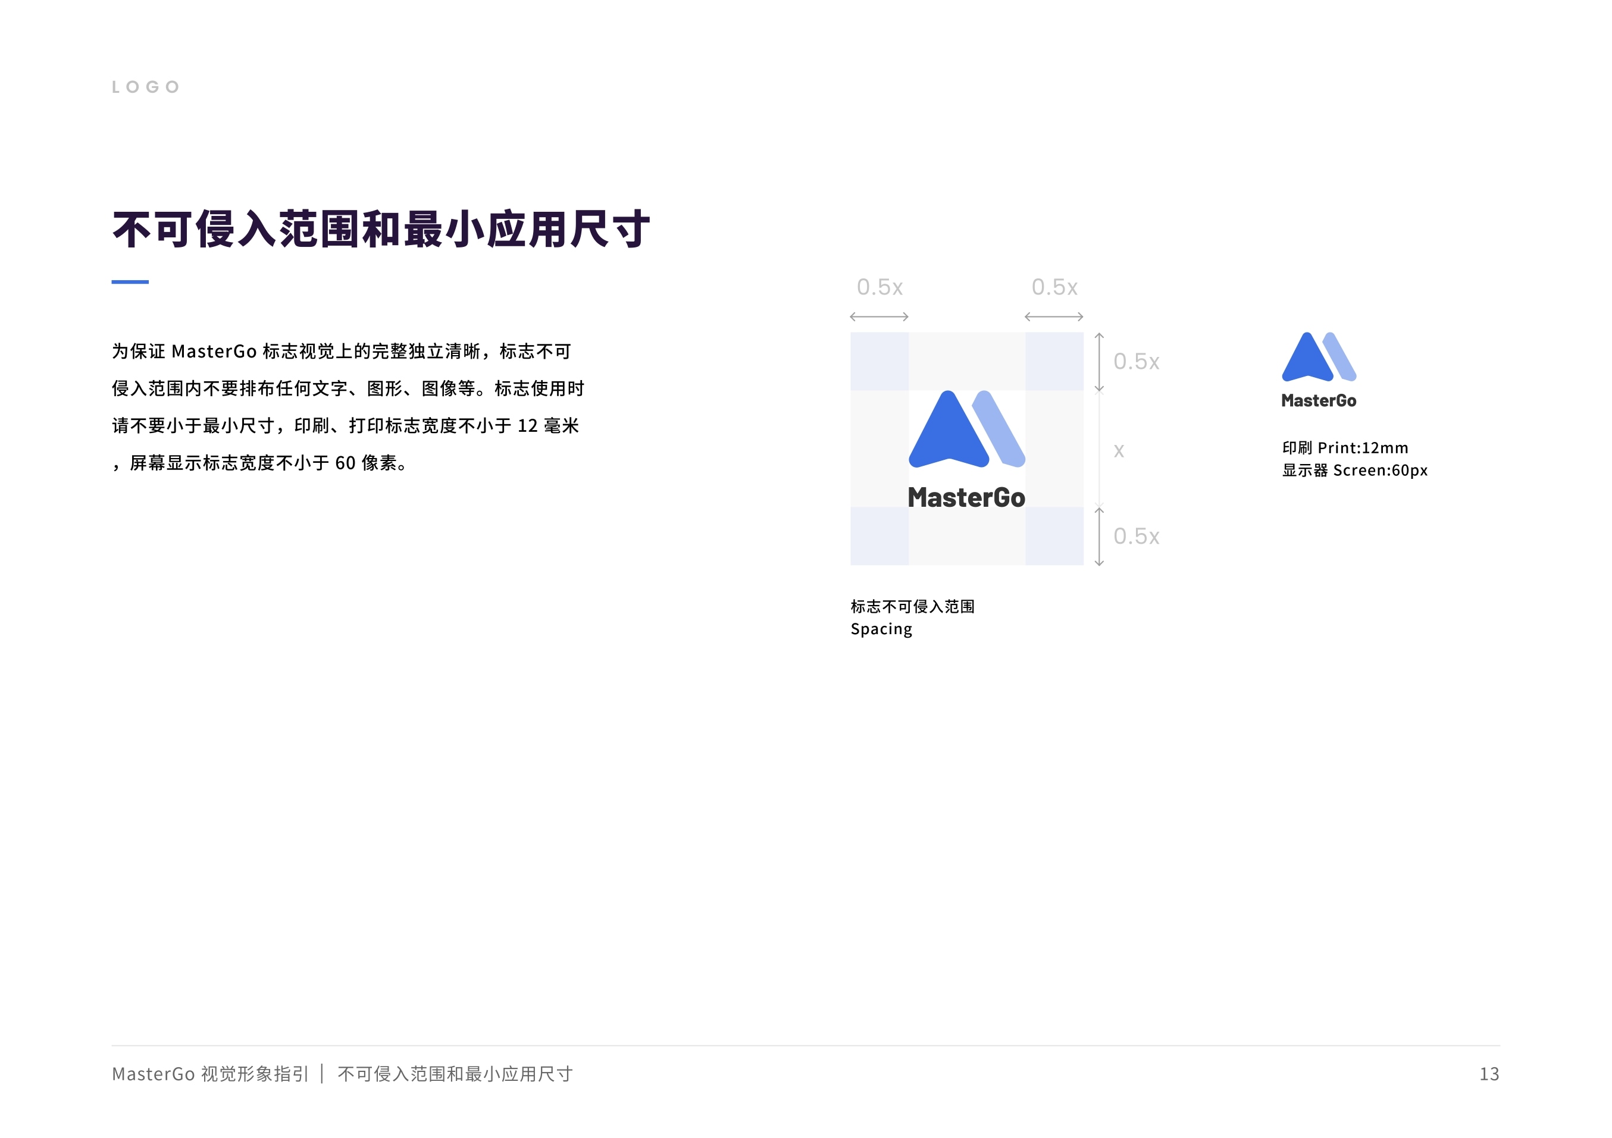Click the top-left 0.5x spacing label
Screen dimensions: 1612x1138
pyautogui.click(x=879, y=287)
